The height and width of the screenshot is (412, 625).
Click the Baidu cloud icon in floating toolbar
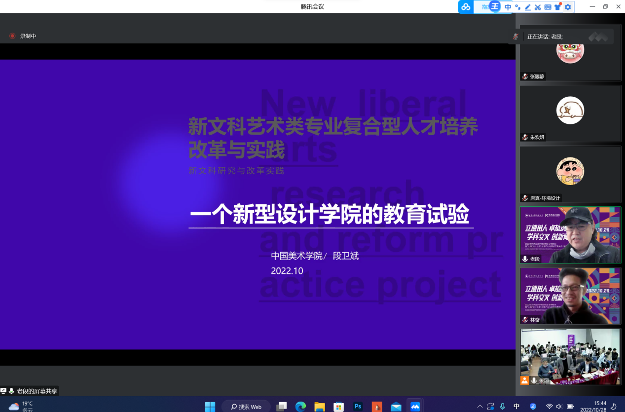tap(466, 7)
